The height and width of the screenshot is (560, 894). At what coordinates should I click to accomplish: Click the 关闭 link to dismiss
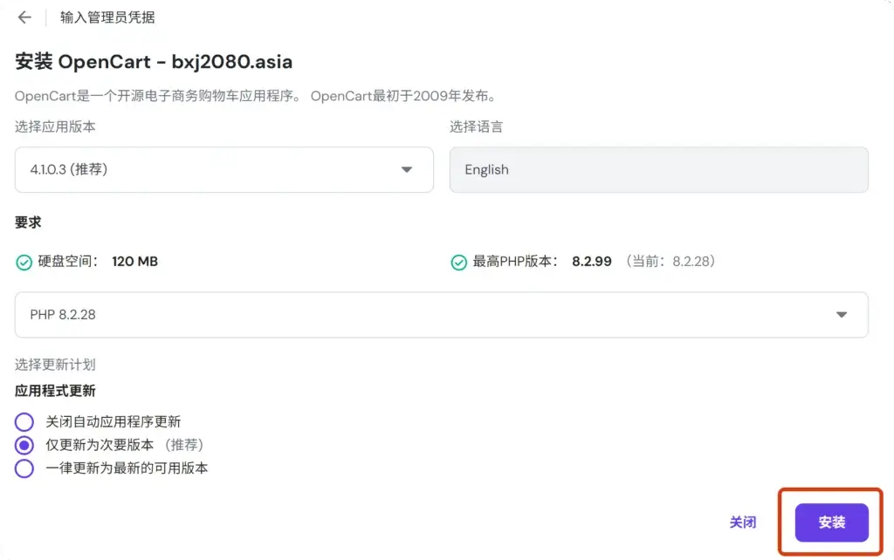pyautogui.click(x=742, y=522)
